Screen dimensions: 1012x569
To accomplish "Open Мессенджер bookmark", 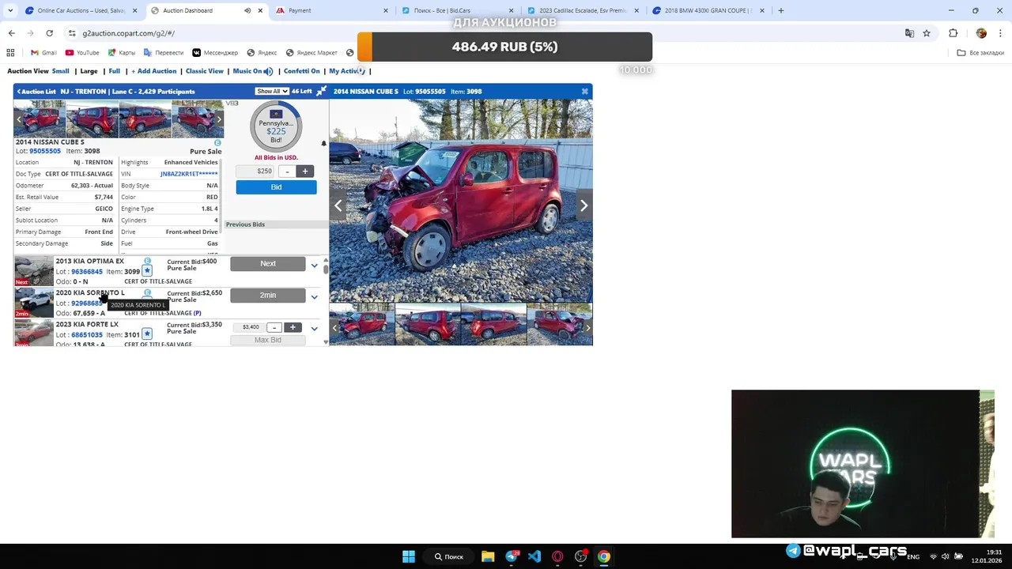I will point(215,53).
